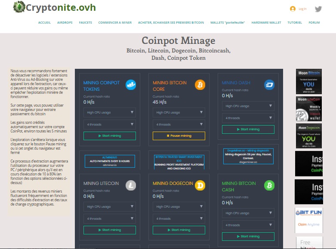Click the Bitcoin Core orange coin icon
This screenshot has height=249, width=336.
point(200,85)
